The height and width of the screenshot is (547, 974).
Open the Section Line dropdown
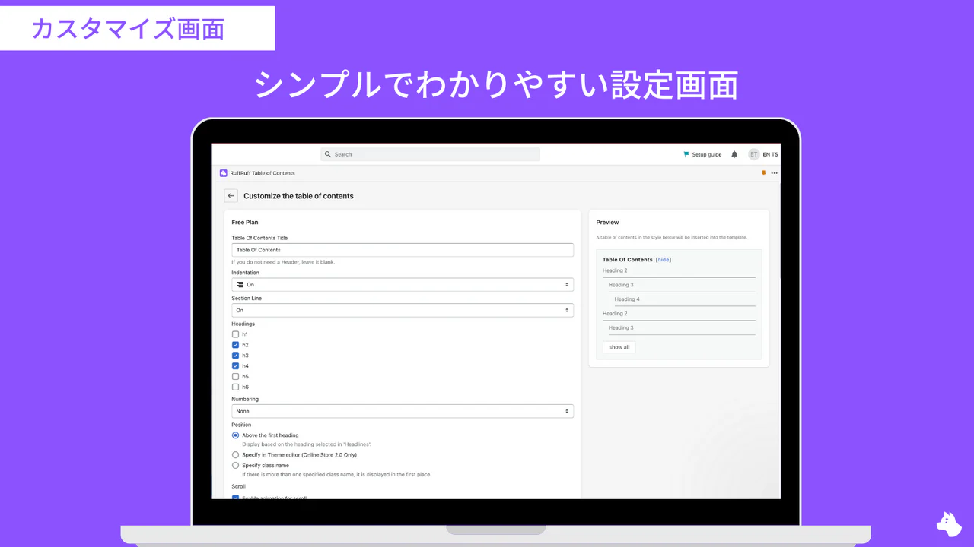403,311
